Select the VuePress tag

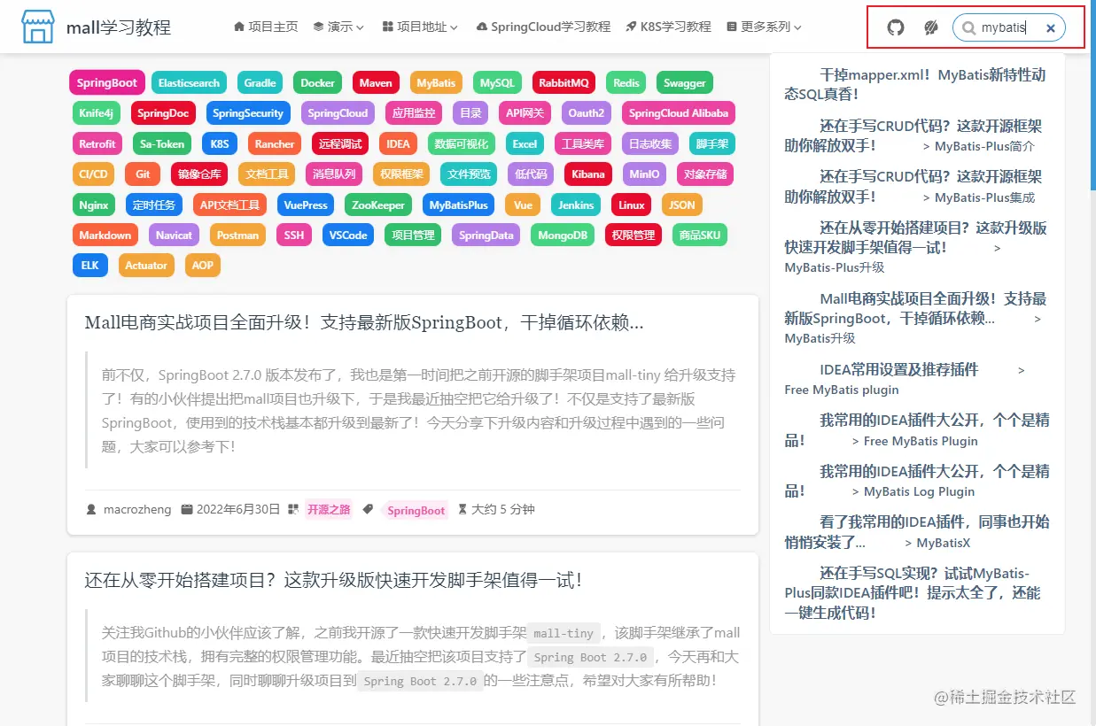click(x=306, y=205)
